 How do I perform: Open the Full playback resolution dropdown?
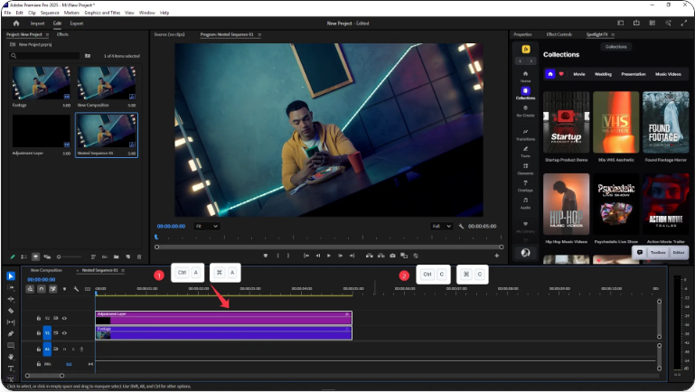pos(442,226)
